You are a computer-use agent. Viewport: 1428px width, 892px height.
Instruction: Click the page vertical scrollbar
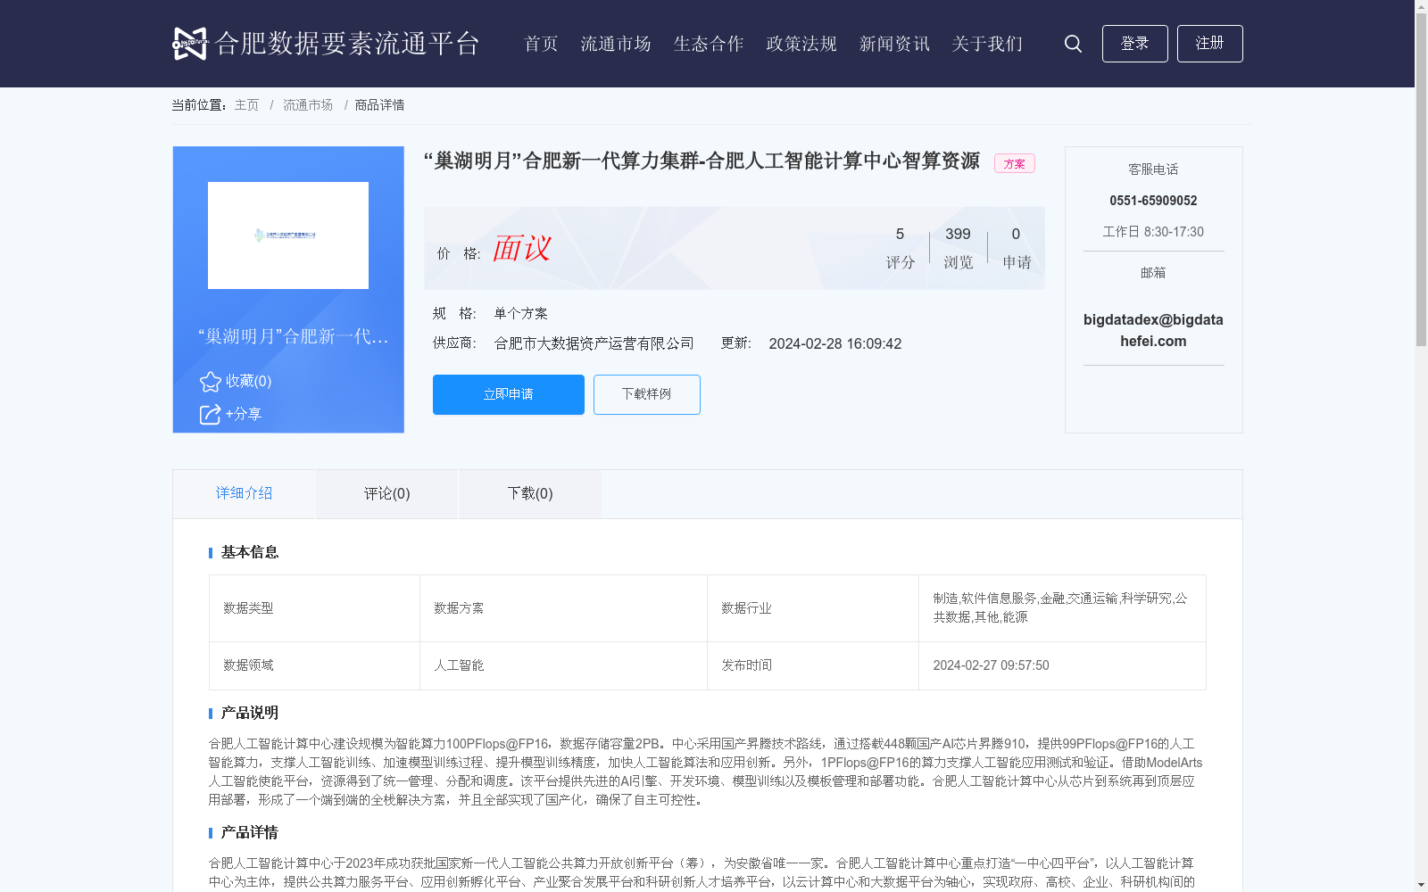[1421, 178]
